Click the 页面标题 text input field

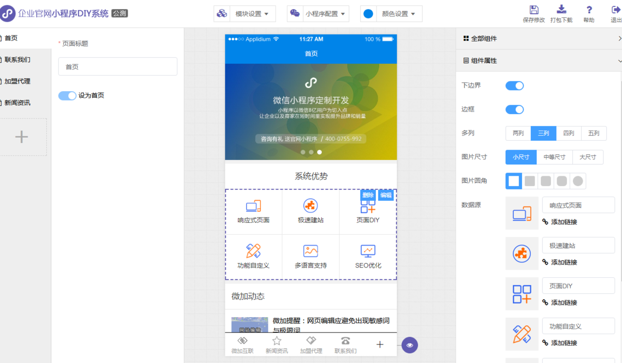pyautogui.click(x=118, y=67)
